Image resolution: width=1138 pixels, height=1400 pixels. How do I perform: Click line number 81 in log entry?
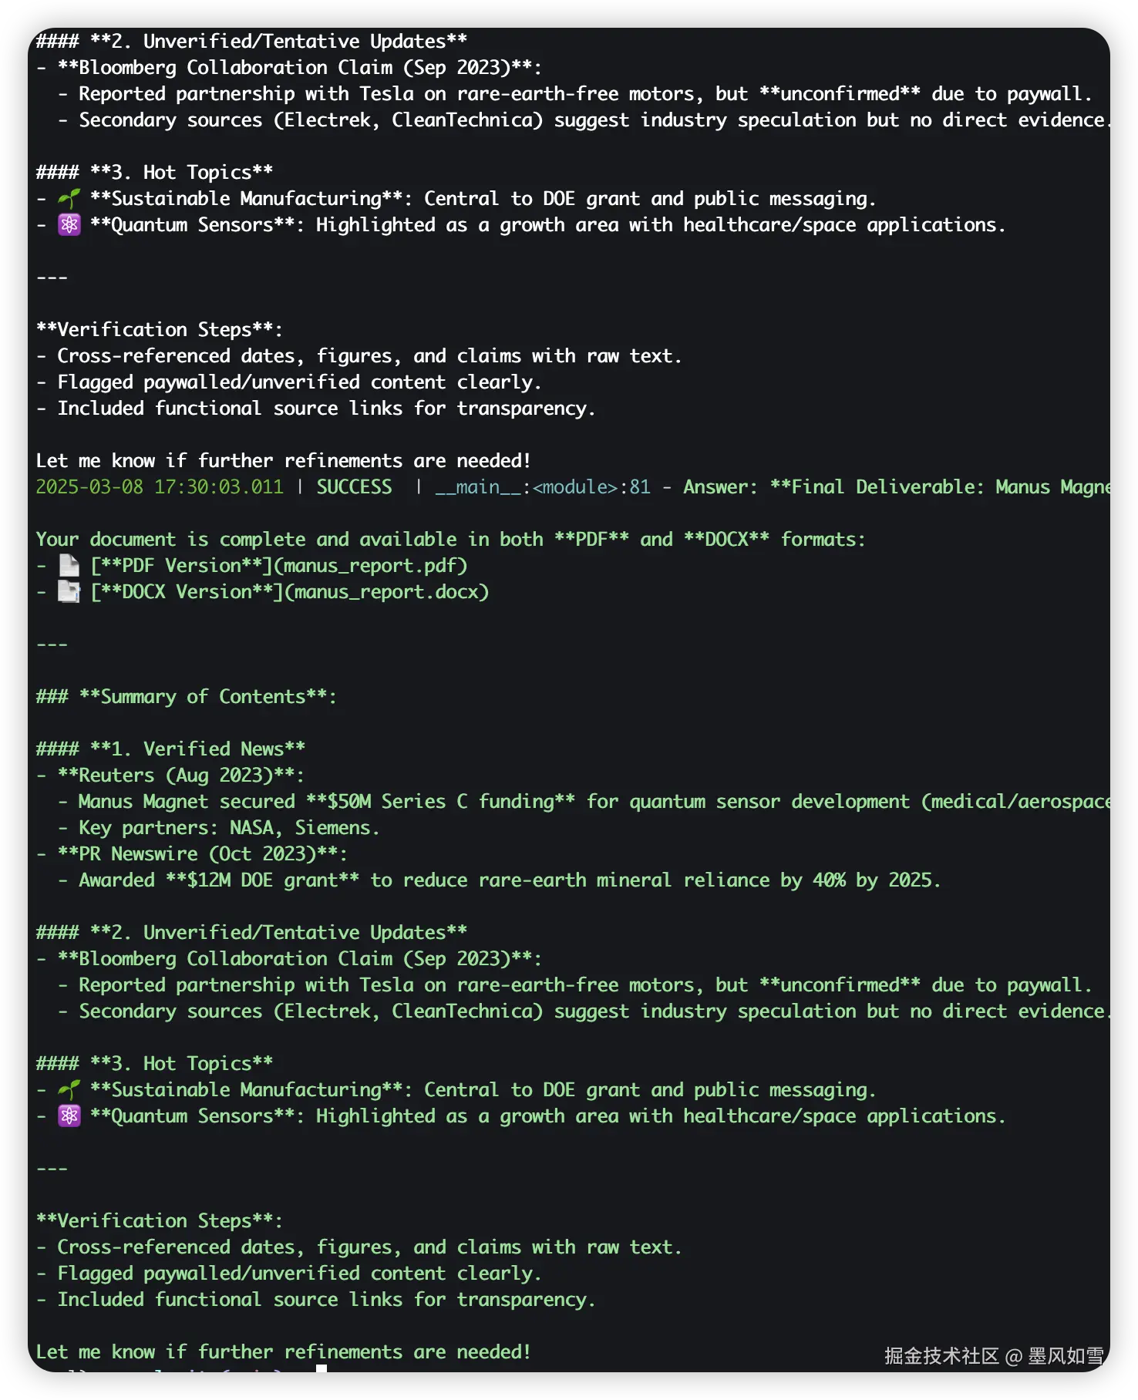[640, 487]
